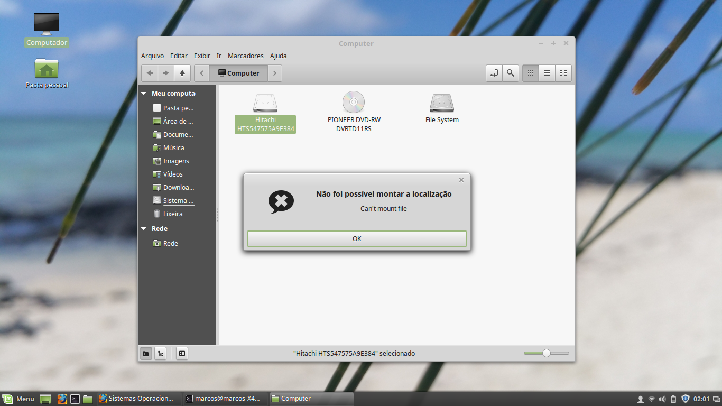Close the mount error dialog with X

point(461,180)
